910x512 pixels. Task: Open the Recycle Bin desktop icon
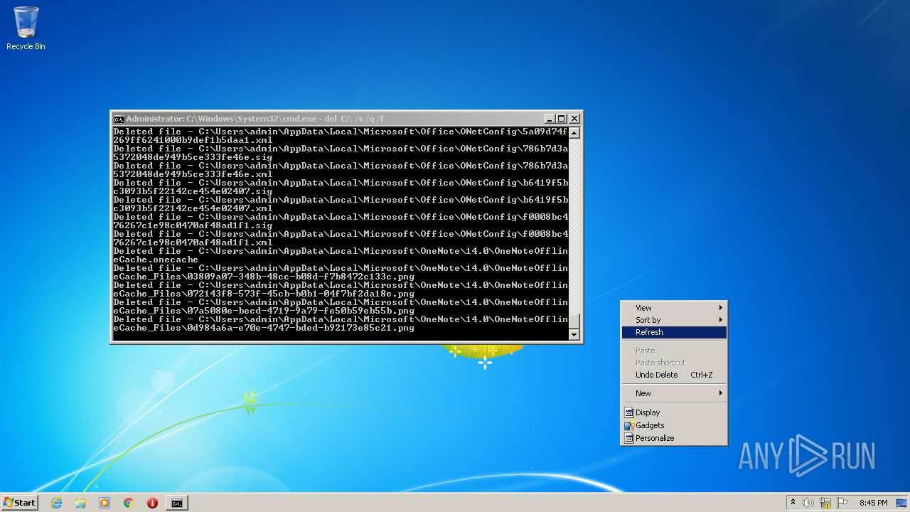point(26,28)
